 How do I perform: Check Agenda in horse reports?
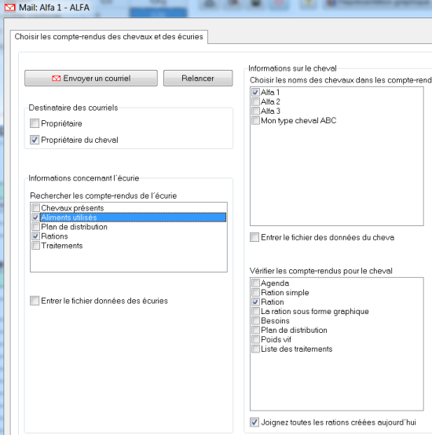click(x=255, y=283)
